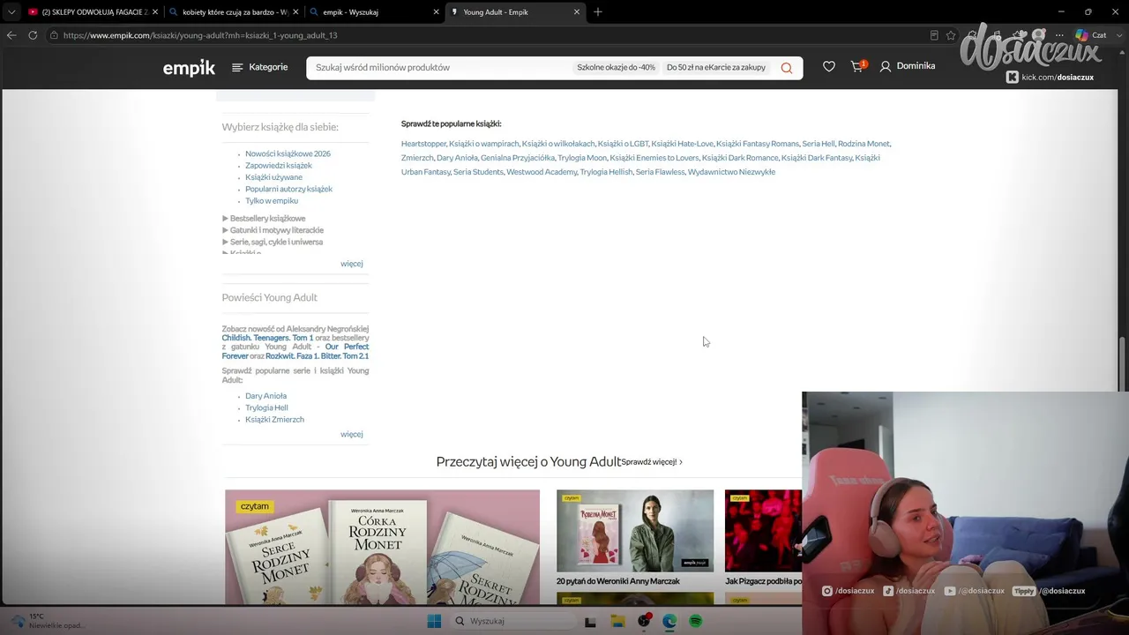Select 'Do 50 zł na eKarcie za zakupy' chip
This screenshot has width=1129, height=635.
[716, 68]
